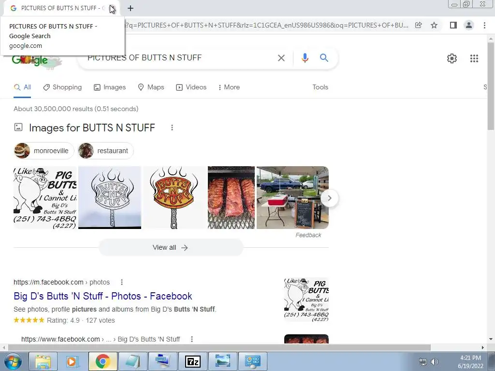This screenshot has width=495, height=371.
Task: Open File Explorer from taskbar
Action: (43, 361)
